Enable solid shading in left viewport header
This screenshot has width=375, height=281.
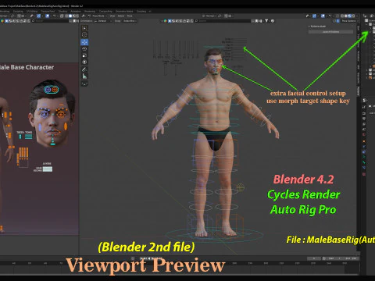pyautogui.click(x=70, y=16)
